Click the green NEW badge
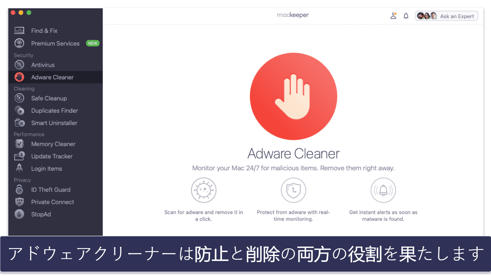Viewport: 491px width, 276px height. click(x=92, y=43)
